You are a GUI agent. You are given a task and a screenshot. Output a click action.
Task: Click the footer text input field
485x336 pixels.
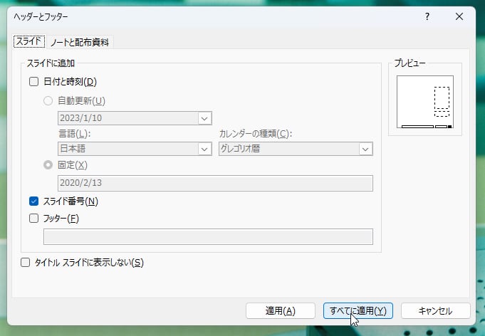click(208, 237)
